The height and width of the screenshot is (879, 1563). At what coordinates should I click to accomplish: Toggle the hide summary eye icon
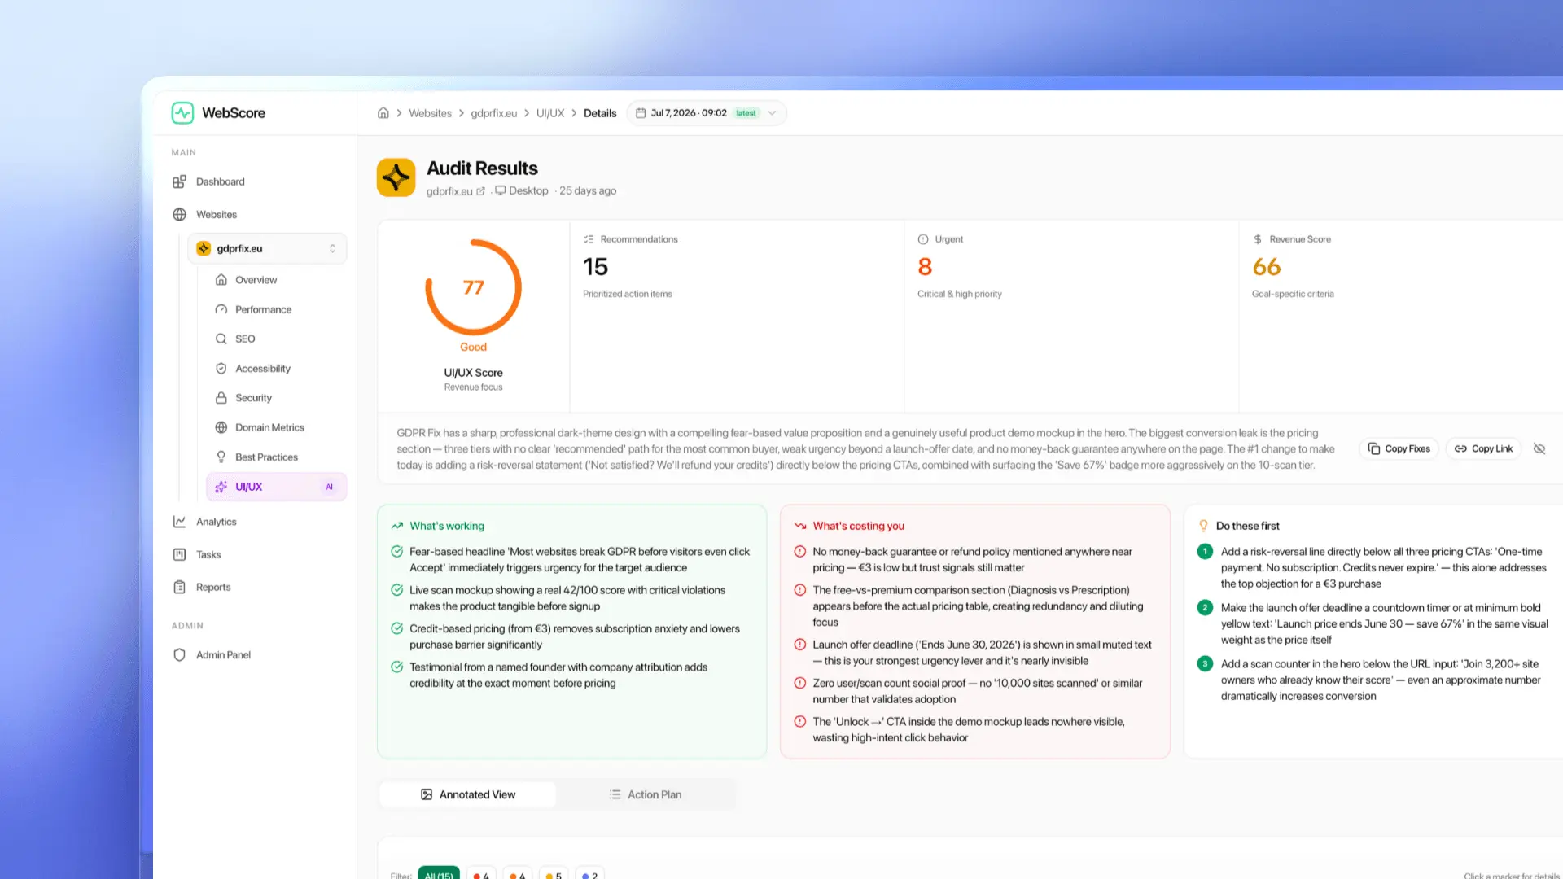pos(1539,448)
